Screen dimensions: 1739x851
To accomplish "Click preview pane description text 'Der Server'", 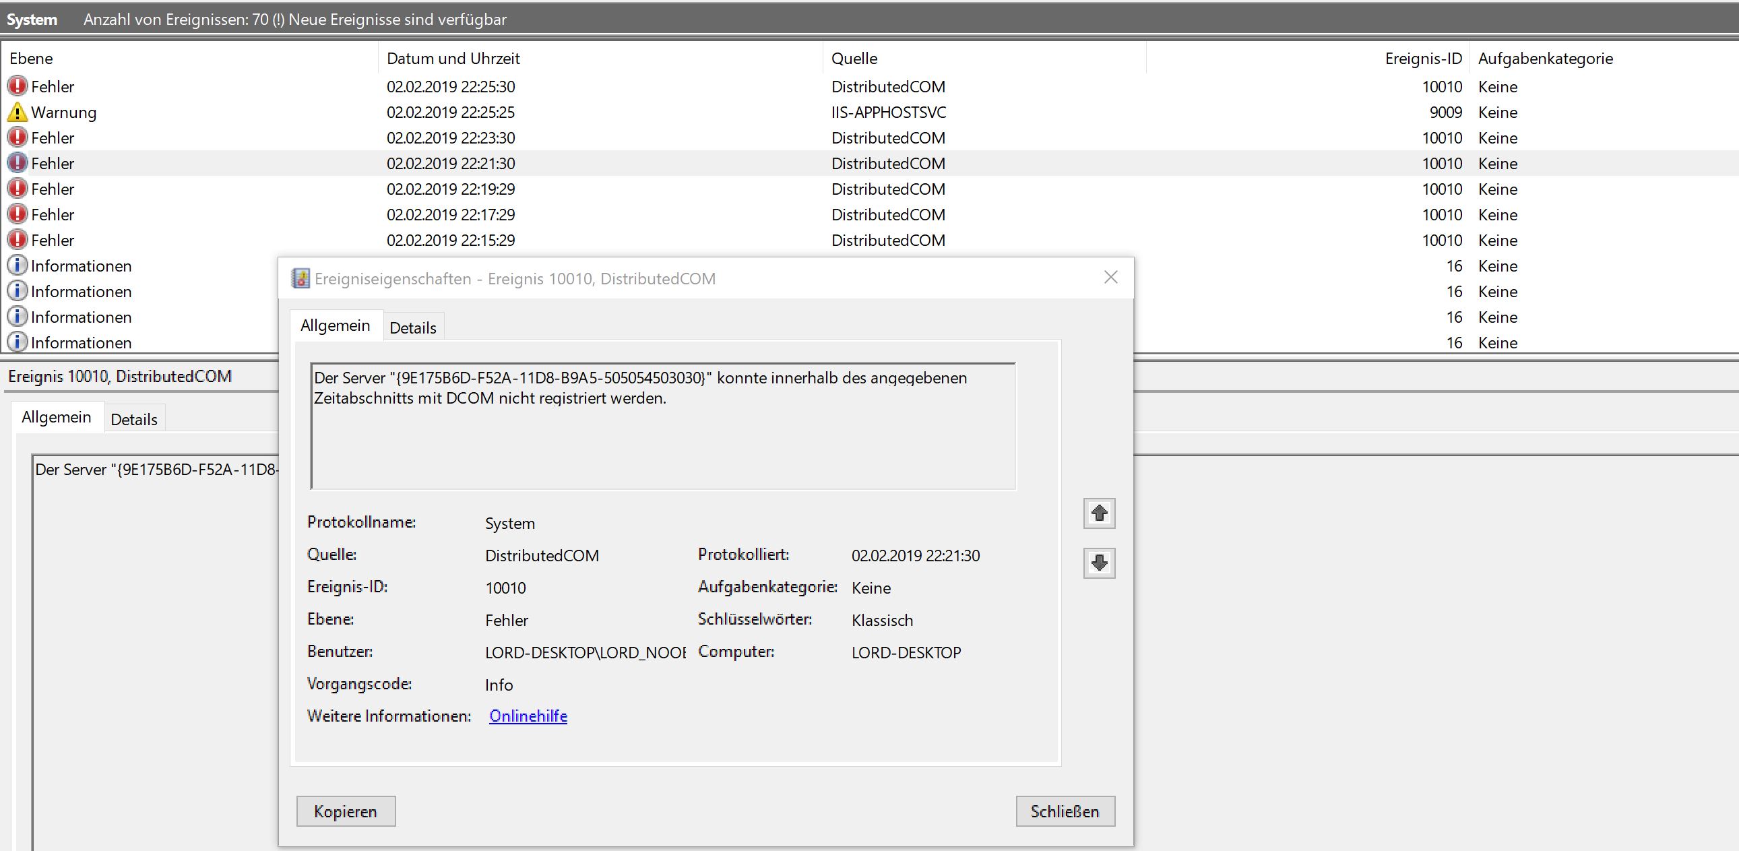I will 156,470.
